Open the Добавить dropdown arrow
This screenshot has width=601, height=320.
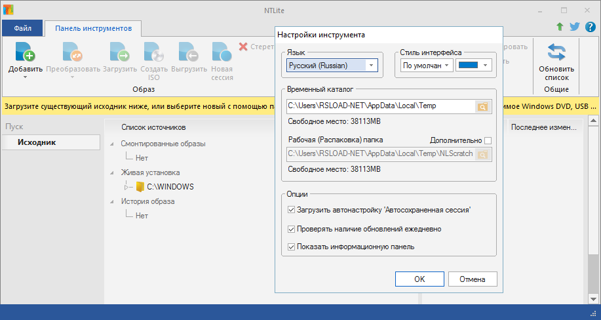pyautogui.click(x=26, y=77)
